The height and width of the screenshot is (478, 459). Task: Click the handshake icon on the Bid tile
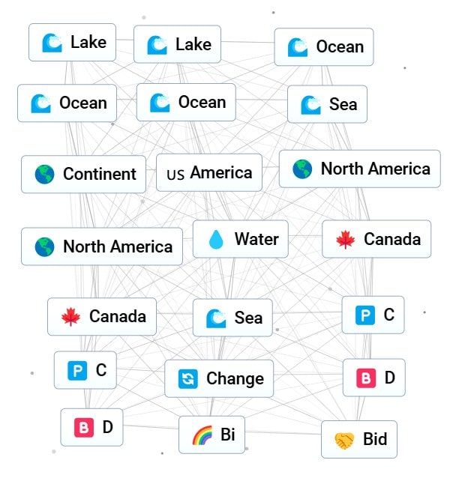click(x=344, y=441)
